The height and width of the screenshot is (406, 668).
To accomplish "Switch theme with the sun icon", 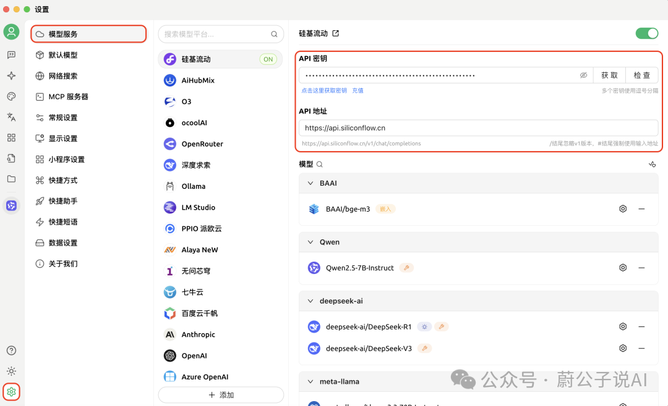I will pyautogui.click(x=12, y=371).
